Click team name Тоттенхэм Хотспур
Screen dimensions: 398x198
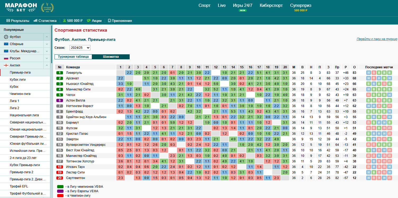[80, 161]
